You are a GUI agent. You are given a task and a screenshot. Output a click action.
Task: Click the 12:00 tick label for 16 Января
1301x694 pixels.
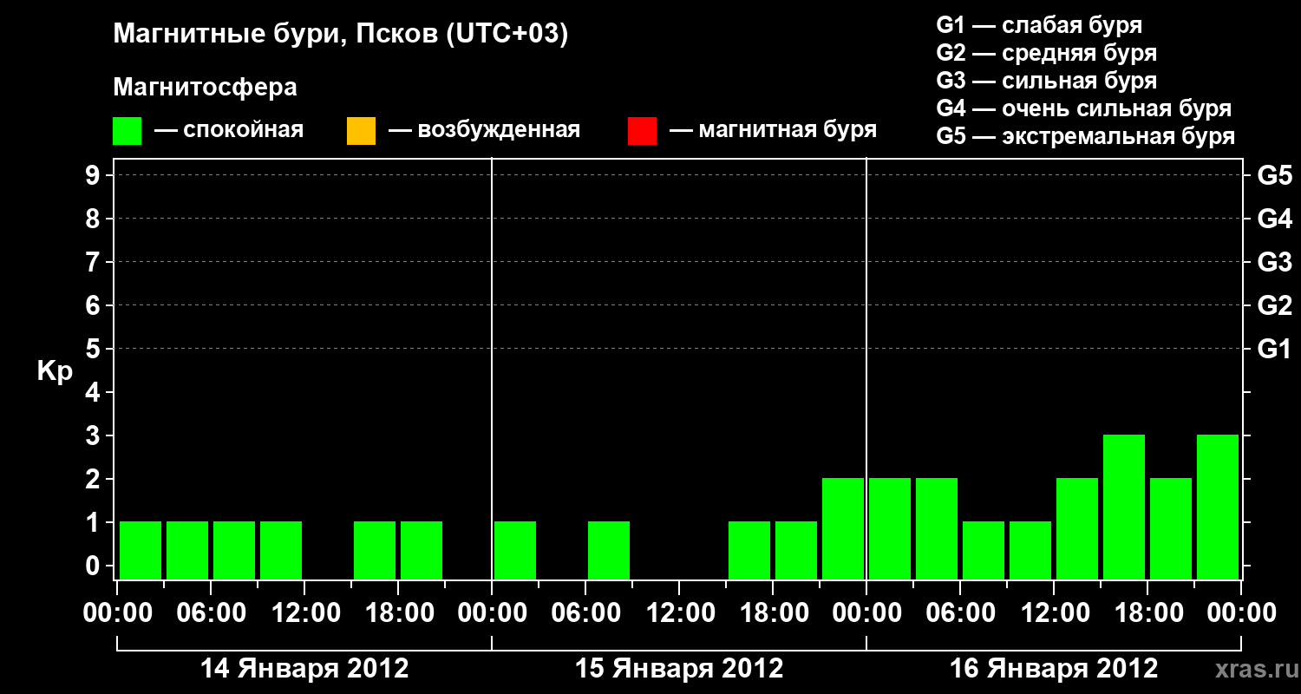click(x=1054, y=612)
